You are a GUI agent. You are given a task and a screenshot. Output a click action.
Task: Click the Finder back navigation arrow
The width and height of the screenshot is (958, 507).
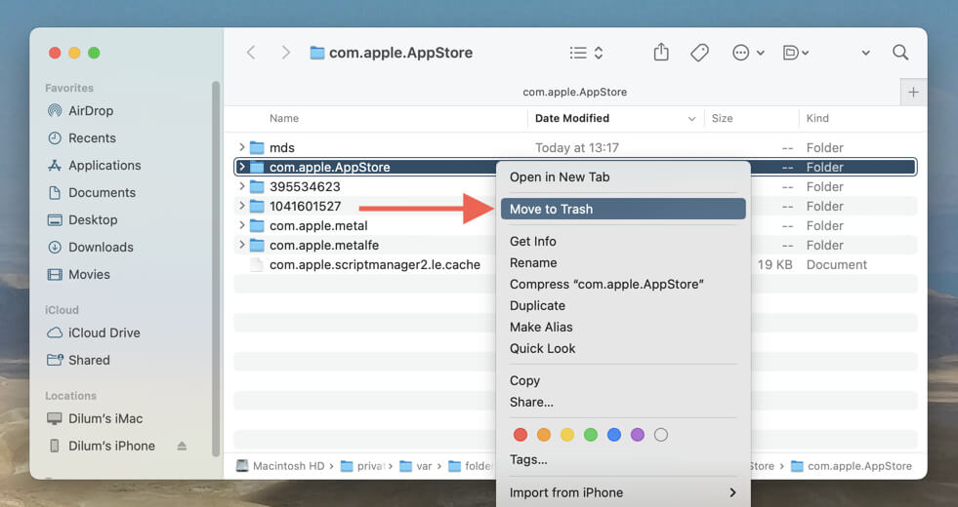click(251, 53)
